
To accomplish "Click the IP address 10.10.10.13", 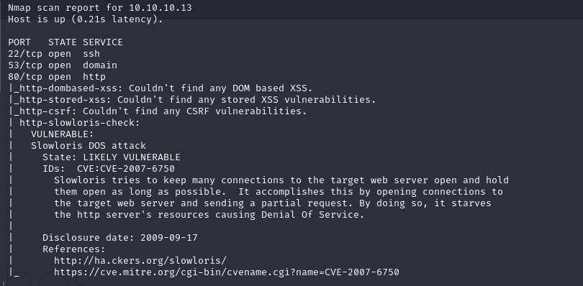I will [161, 8].
